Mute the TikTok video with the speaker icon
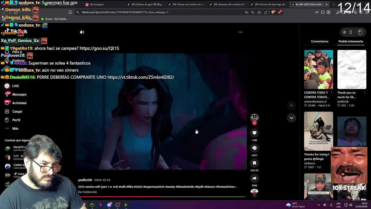Viewport: 371px width, 209px height. pyautogui.click(x=82, y=32)
